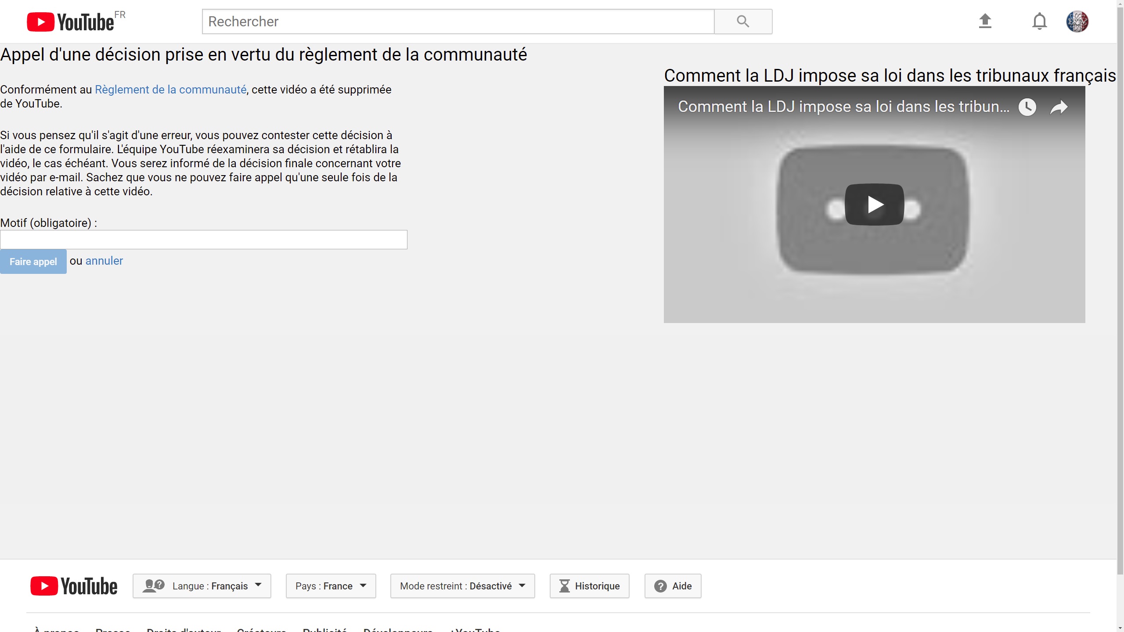The height and width of the screenshot is (632, 1124).
Task: Open the Règlement de la communauté link
Action: pos(170,90)
